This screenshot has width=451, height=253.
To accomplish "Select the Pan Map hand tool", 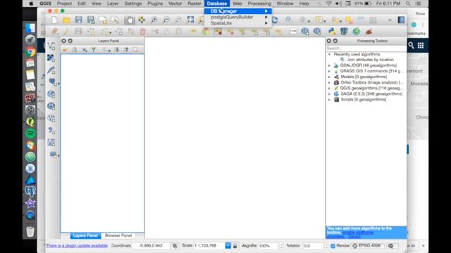I will [x=129, y=20].
